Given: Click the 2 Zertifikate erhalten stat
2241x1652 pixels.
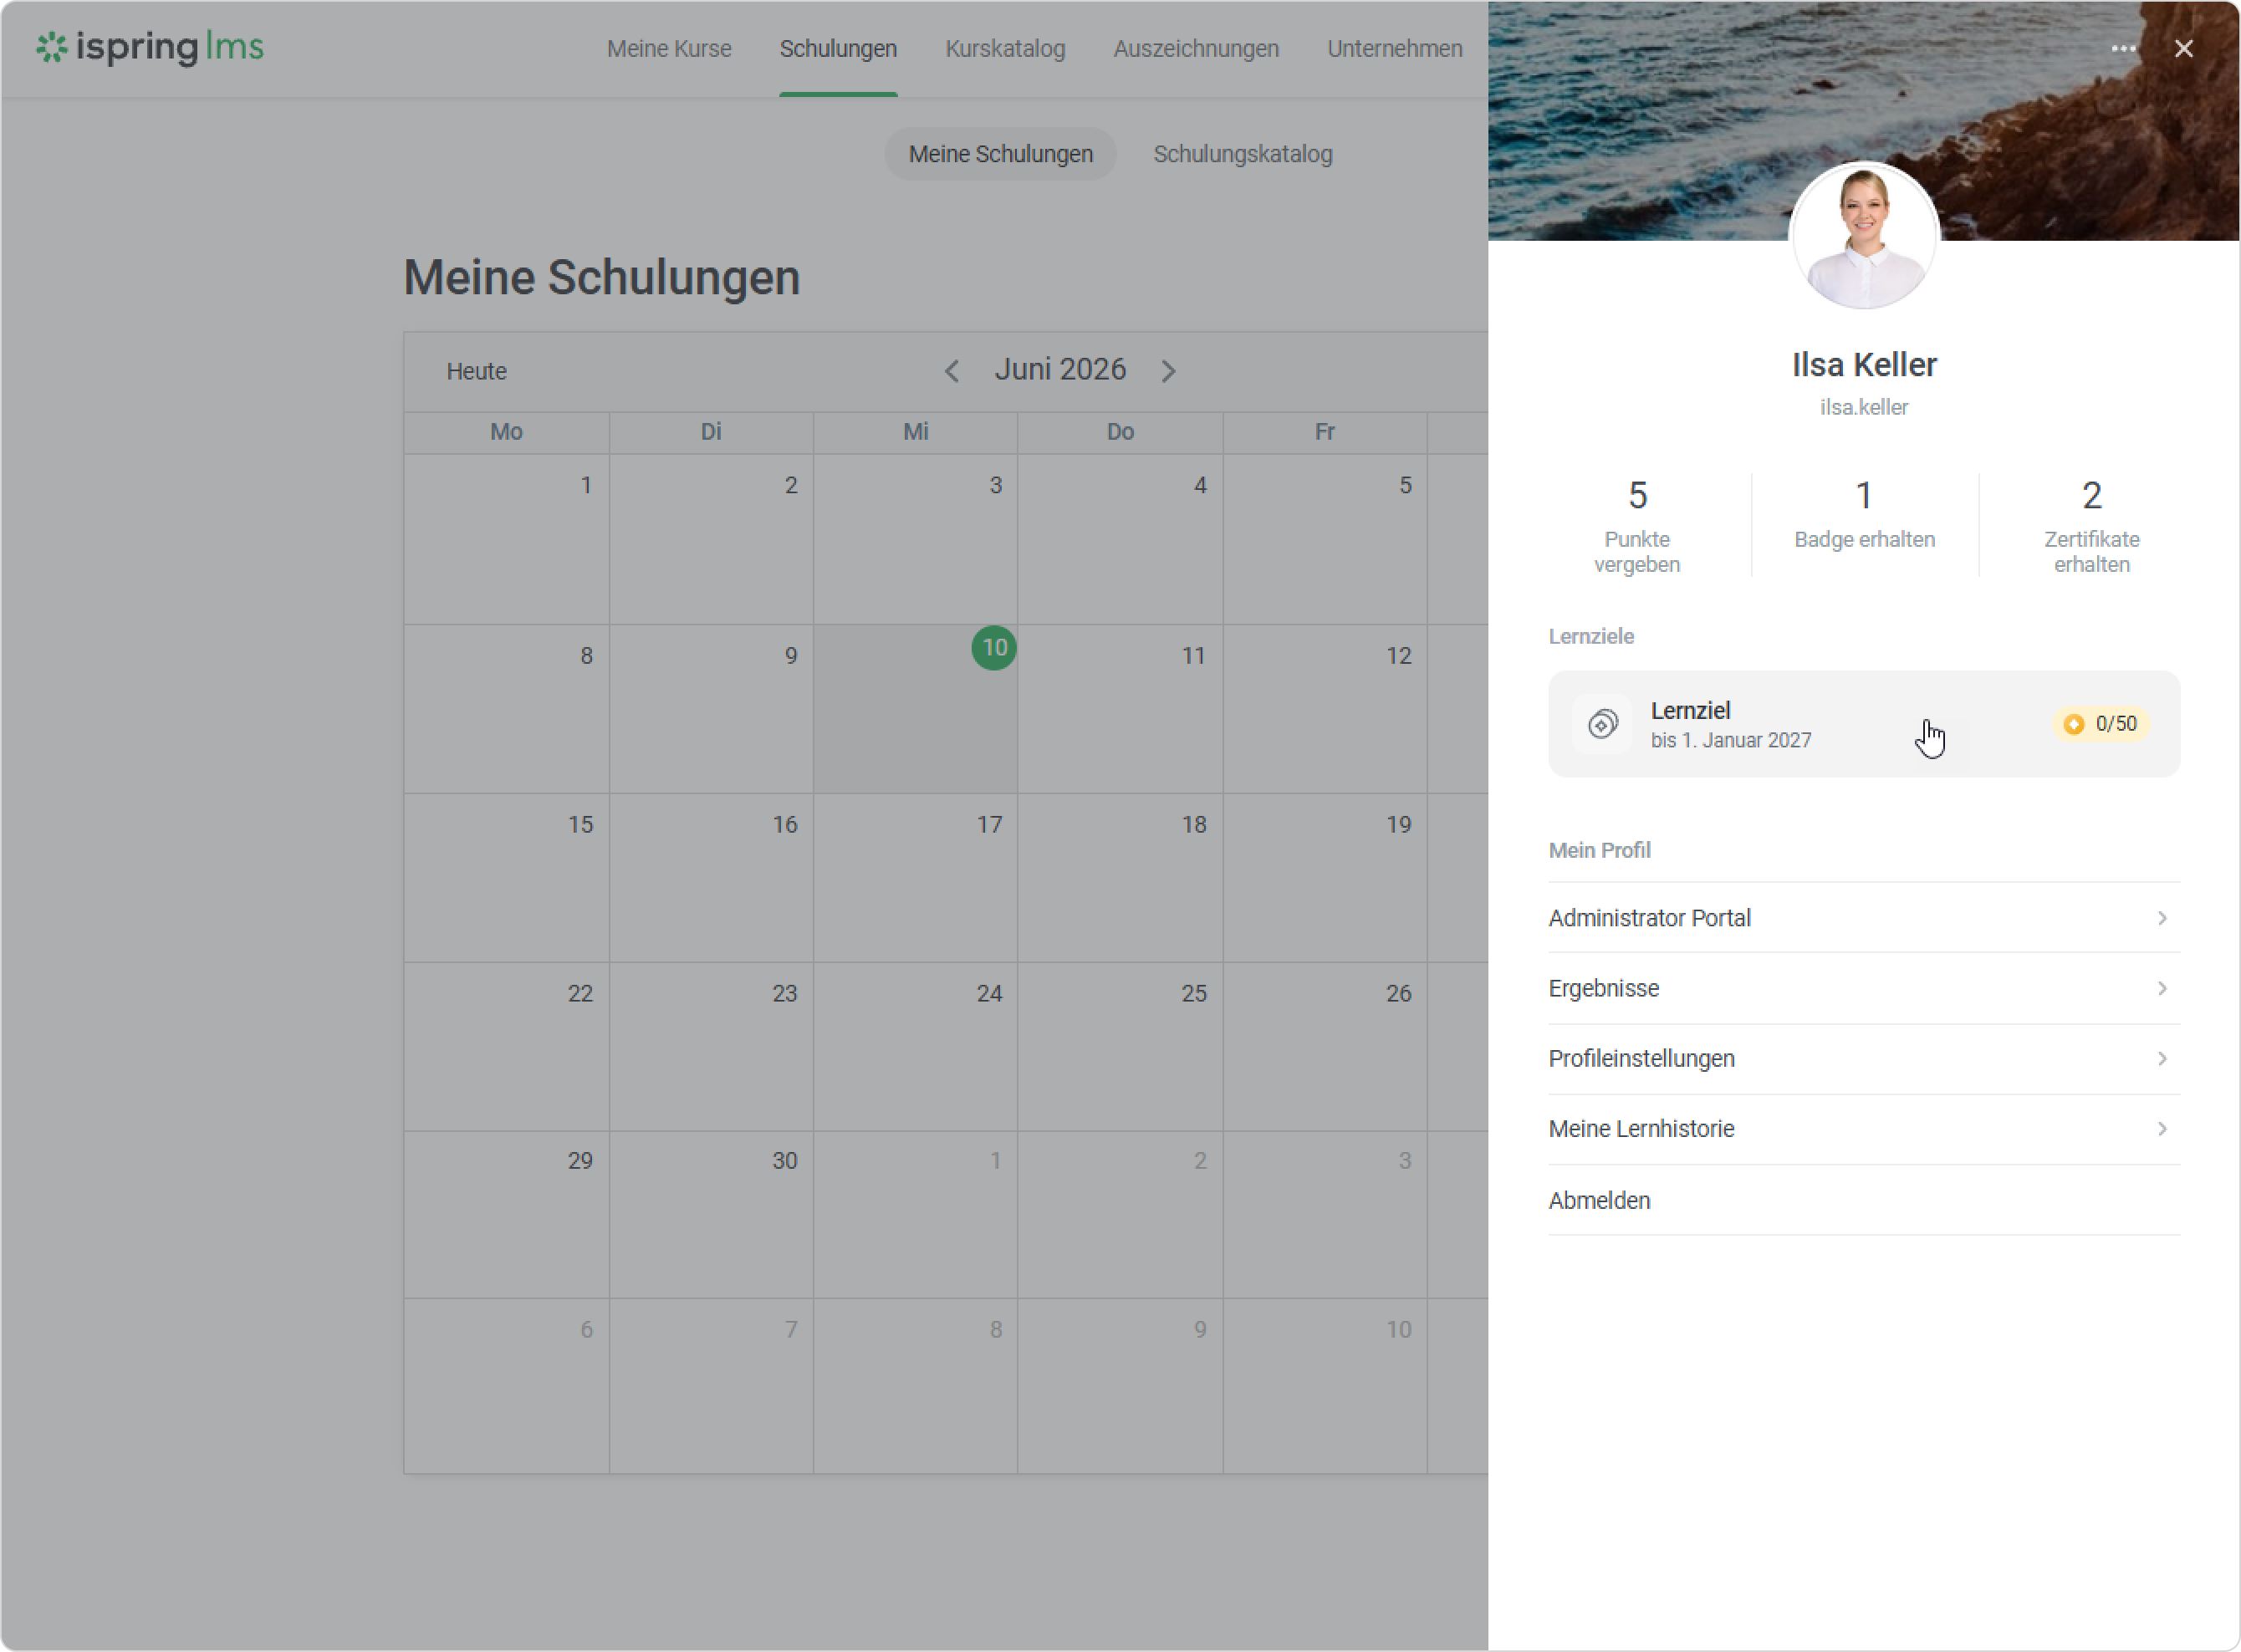Looking at the screenshot, I should tap(2092, 525).
